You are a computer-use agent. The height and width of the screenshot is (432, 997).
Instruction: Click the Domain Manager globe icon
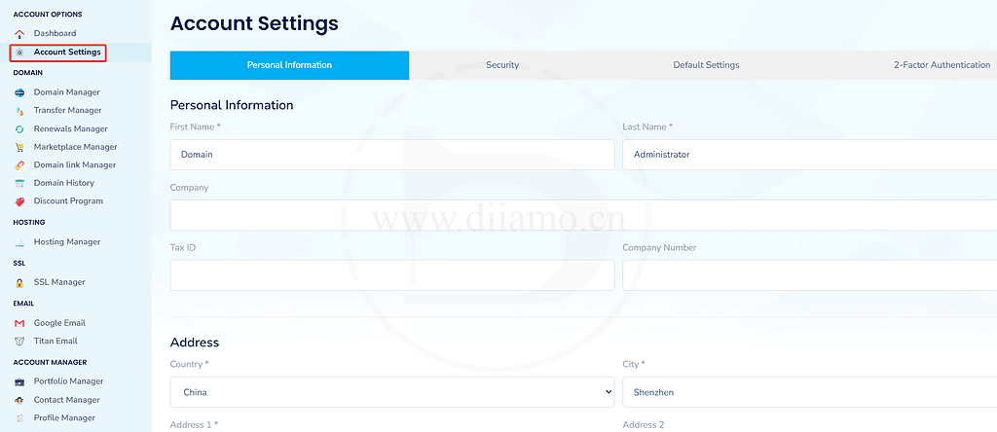coord(19,92)
